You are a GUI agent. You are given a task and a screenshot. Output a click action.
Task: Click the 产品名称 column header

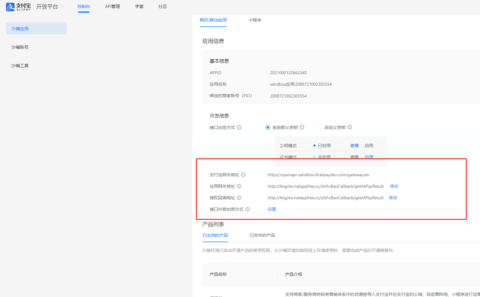pos(218,274)
